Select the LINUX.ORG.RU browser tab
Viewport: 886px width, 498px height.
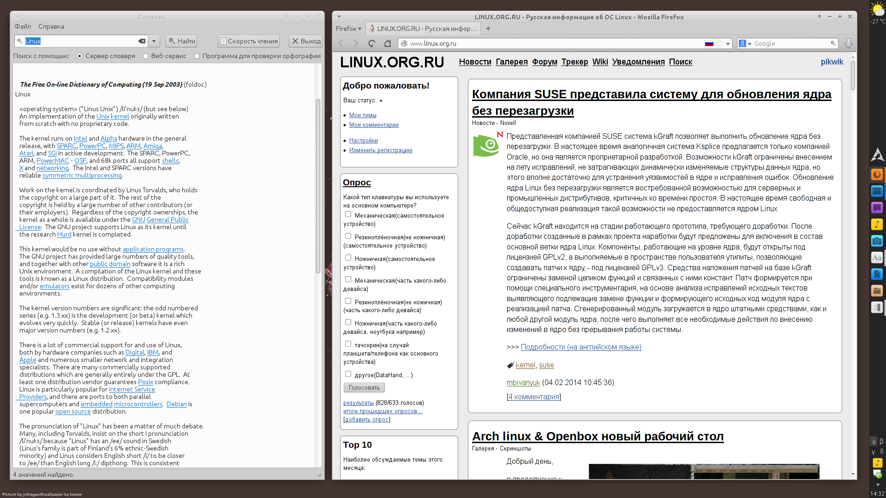point(423,29)
